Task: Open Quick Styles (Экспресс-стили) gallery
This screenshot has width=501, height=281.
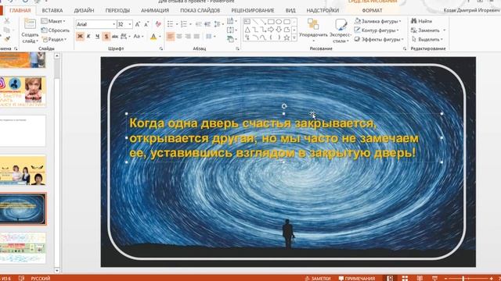Action: (x=341, y=30)
